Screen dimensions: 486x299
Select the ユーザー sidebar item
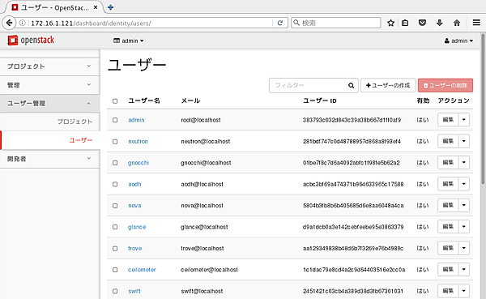[49, 140]
